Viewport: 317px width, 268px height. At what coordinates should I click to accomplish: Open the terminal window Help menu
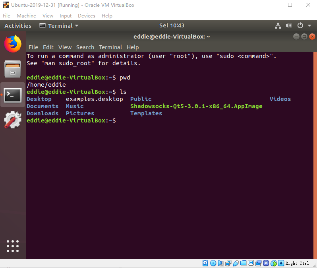click(x=133, y=47)
